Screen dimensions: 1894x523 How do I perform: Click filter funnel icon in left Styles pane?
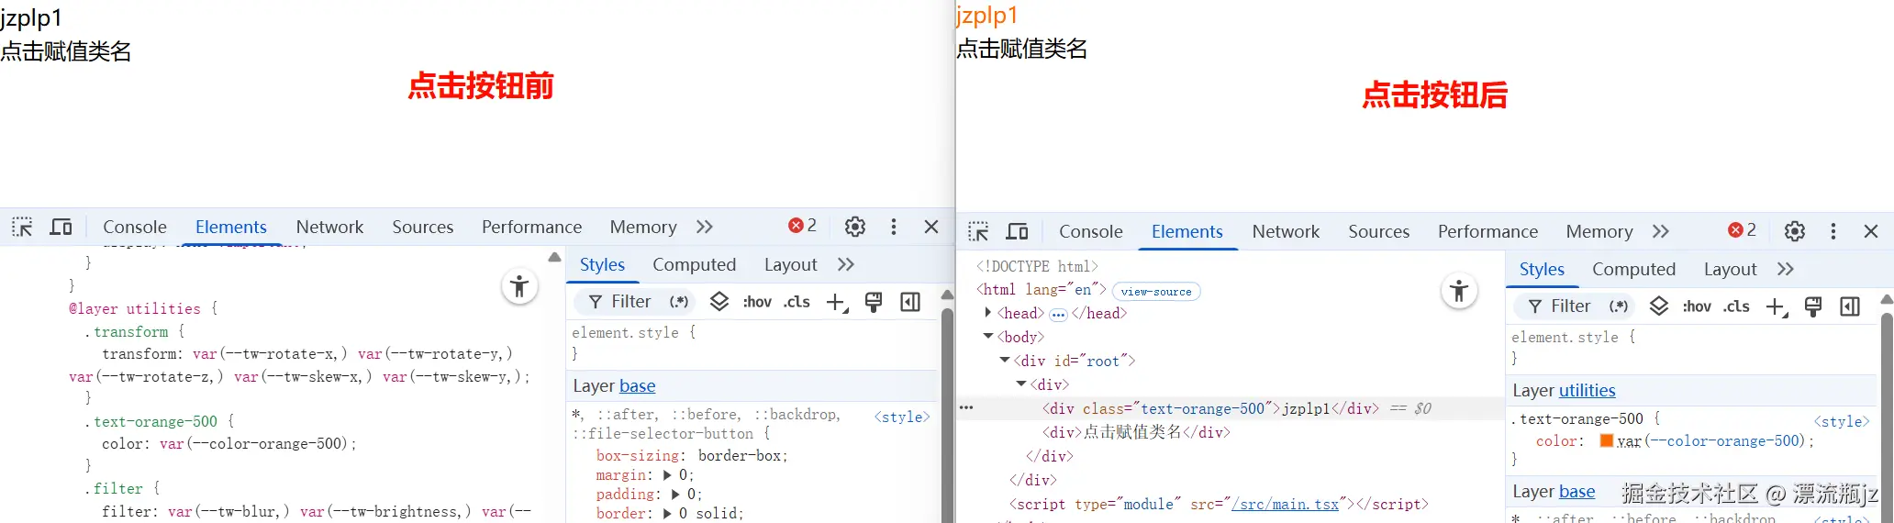596,302
